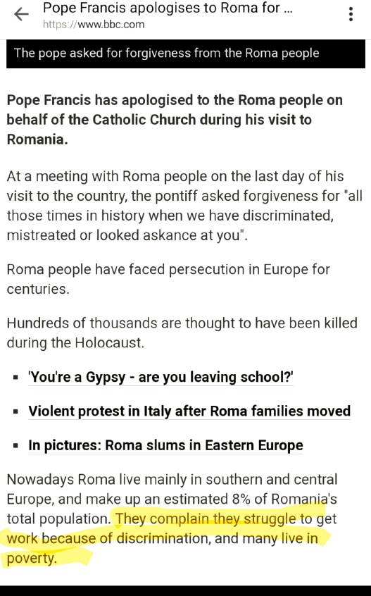Viewport: 371px width, 596px height.
Task: Tap the sentence about the Holocaust
Action: (x=182, y=333)
